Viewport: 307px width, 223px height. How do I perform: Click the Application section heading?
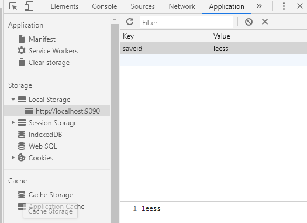coord(26,25)
